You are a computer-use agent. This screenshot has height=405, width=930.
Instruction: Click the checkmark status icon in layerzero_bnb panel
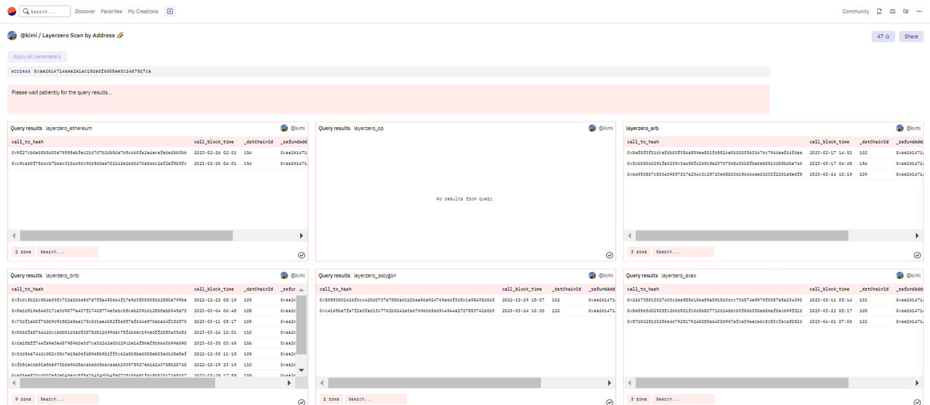pos(301,402)
